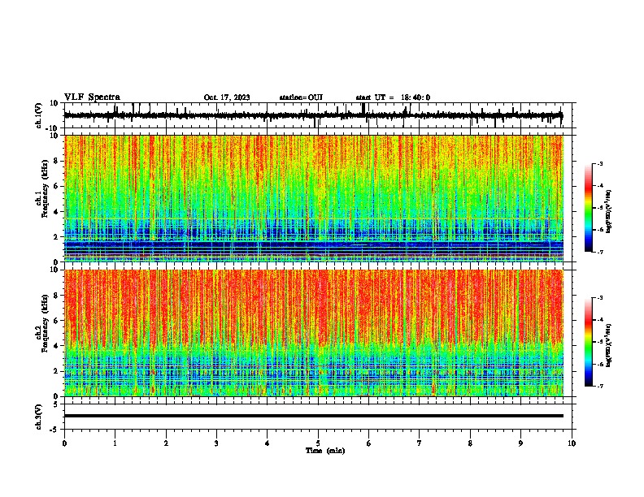This screenshot has width=644, height=497.
Task: Click the ch.2 spectrogram color scale bar
Action: (x=588, y=342)
